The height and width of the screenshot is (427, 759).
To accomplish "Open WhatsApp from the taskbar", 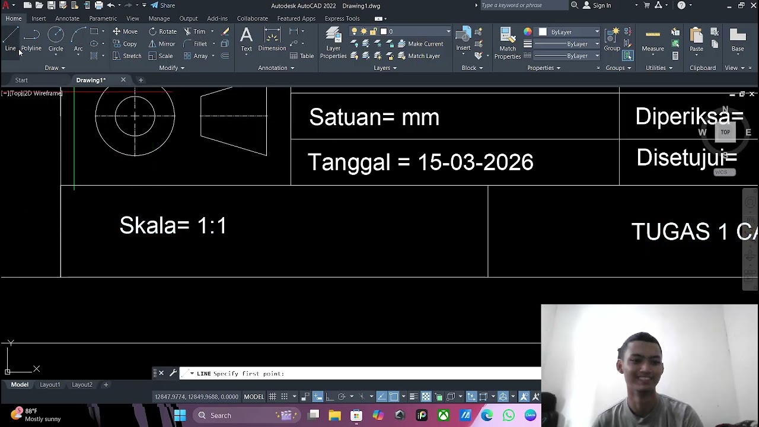I will coord(508,416).
